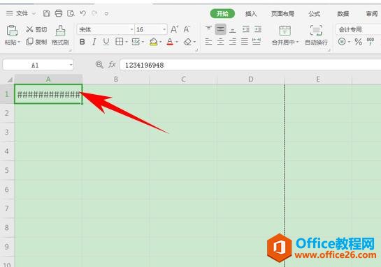Undo the last action
381x267 pixels.
pos(83,13)
